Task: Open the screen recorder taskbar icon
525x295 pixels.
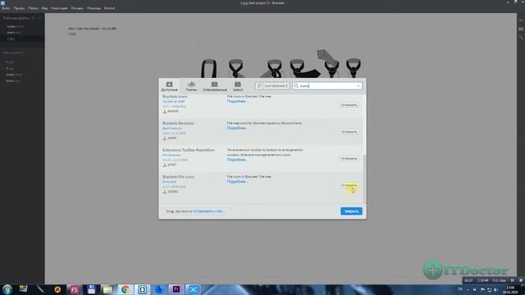Action: (x=194, y=289)
